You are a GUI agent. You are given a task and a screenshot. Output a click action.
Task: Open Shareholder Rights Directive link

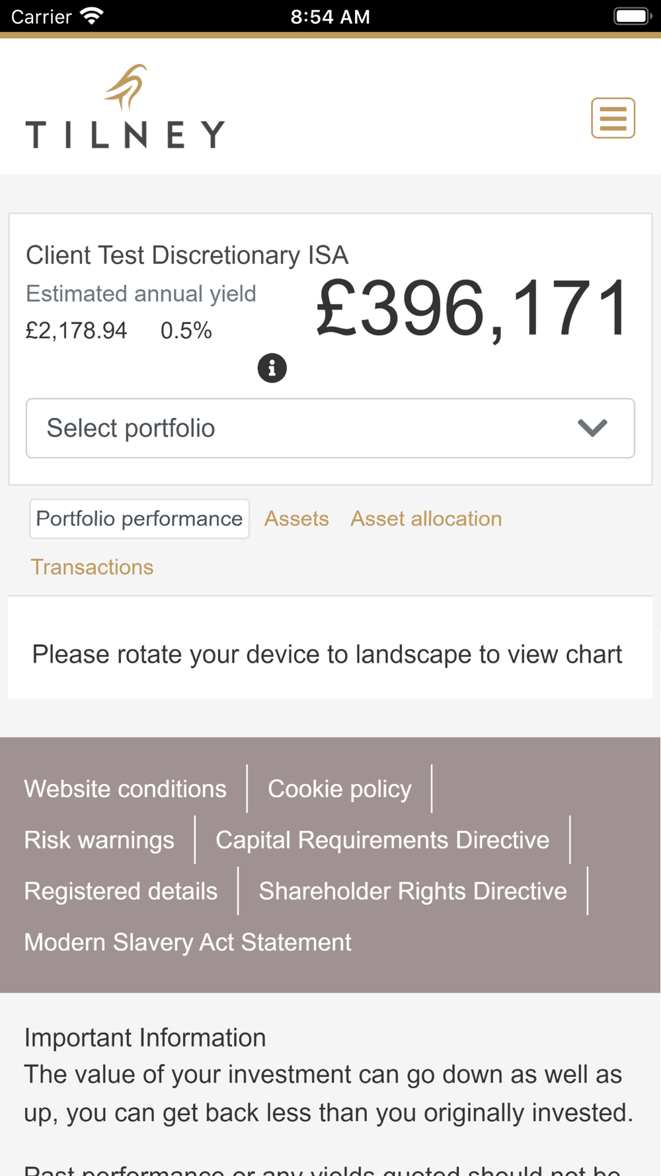coord(412,891)
